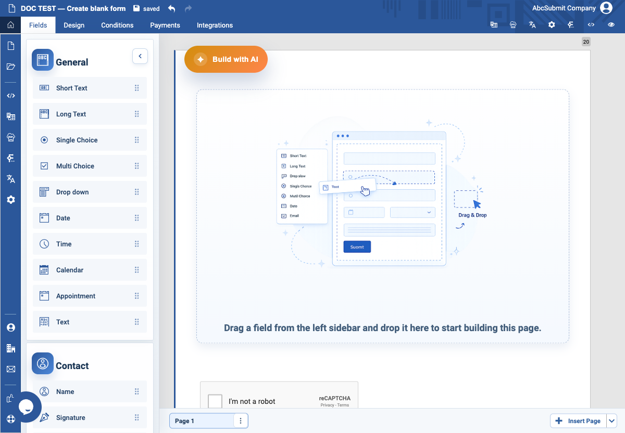Select the Name contact field
This screenshot has width=625, height=433.
point(90,391)
